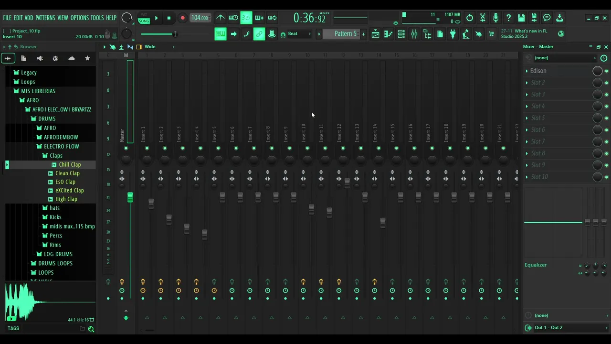Expand the Edison slot arrow

[x=527, y=71]
